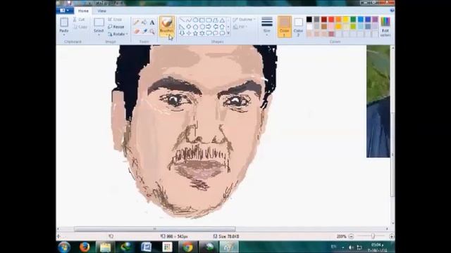Choose the Right triangle shape
Viewport: 451px width, 253px height.
[x=182, y=27]
